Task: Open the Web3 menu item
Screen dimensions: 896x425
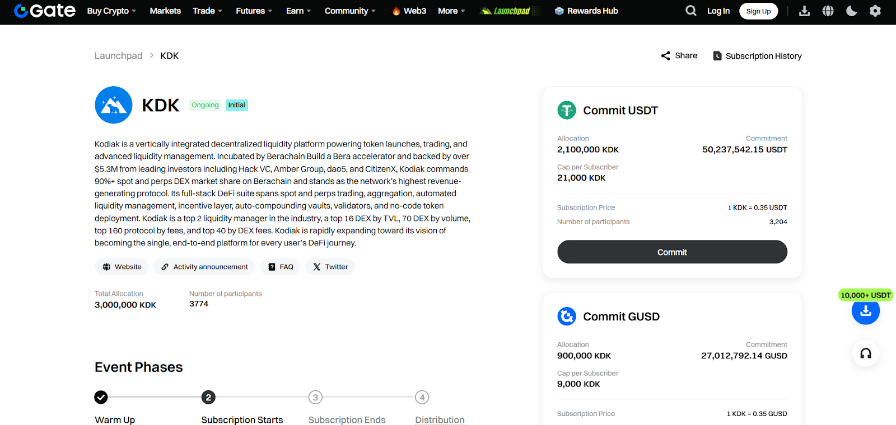Action: tap(409, 11)
